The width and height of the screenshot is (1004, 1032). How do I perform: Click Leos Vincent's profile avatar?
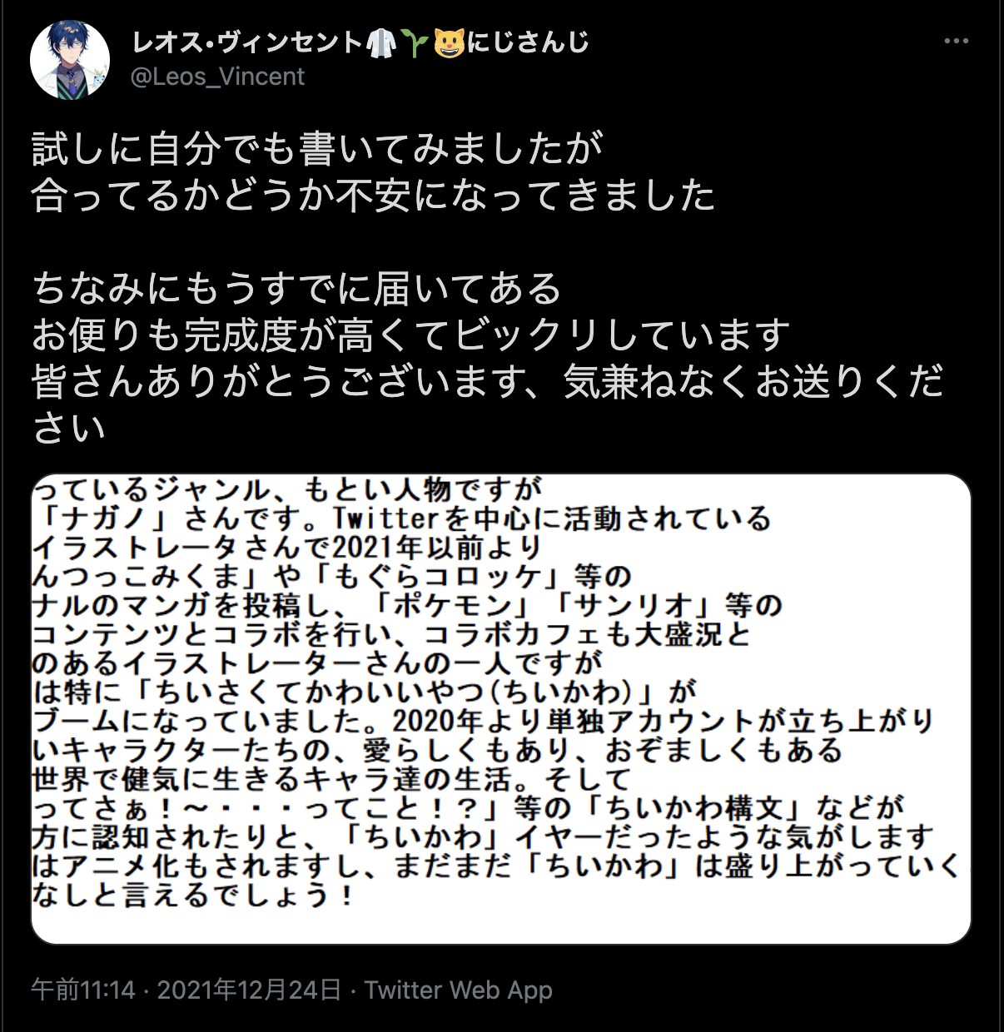point(70,61)
